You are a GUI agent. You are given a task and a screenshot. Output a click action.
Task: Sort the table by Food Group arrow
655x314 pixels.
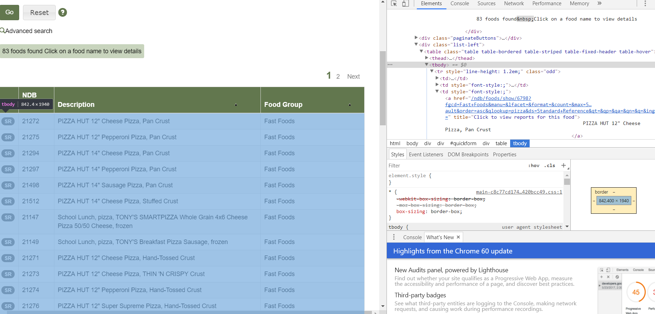tap(350, 105)
